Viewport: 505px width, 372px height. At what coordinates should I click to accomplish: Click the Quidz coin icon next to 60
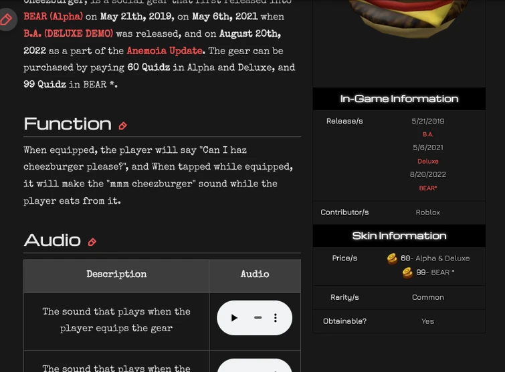pos(392,258)
